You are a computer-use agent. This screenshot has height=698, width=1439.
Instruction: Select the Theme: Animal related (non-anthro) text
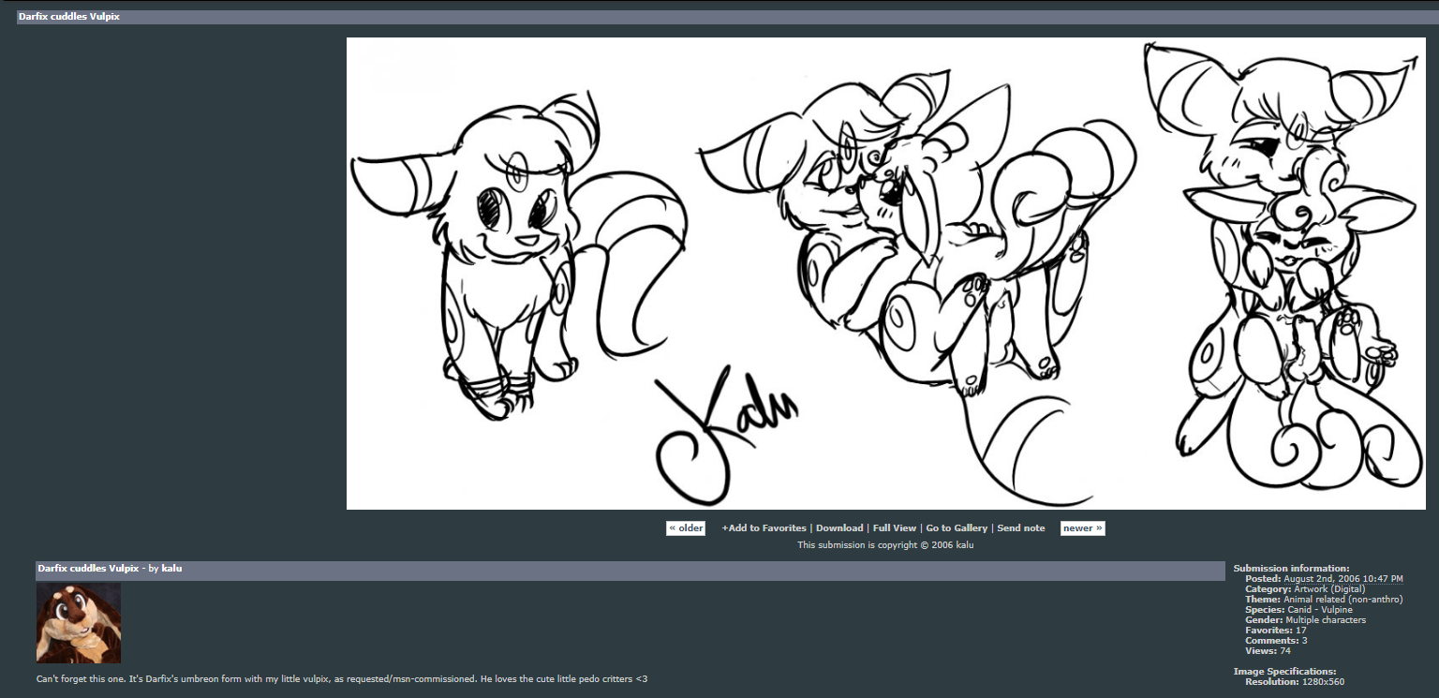pyautogui.click(x=1324, y=600)
